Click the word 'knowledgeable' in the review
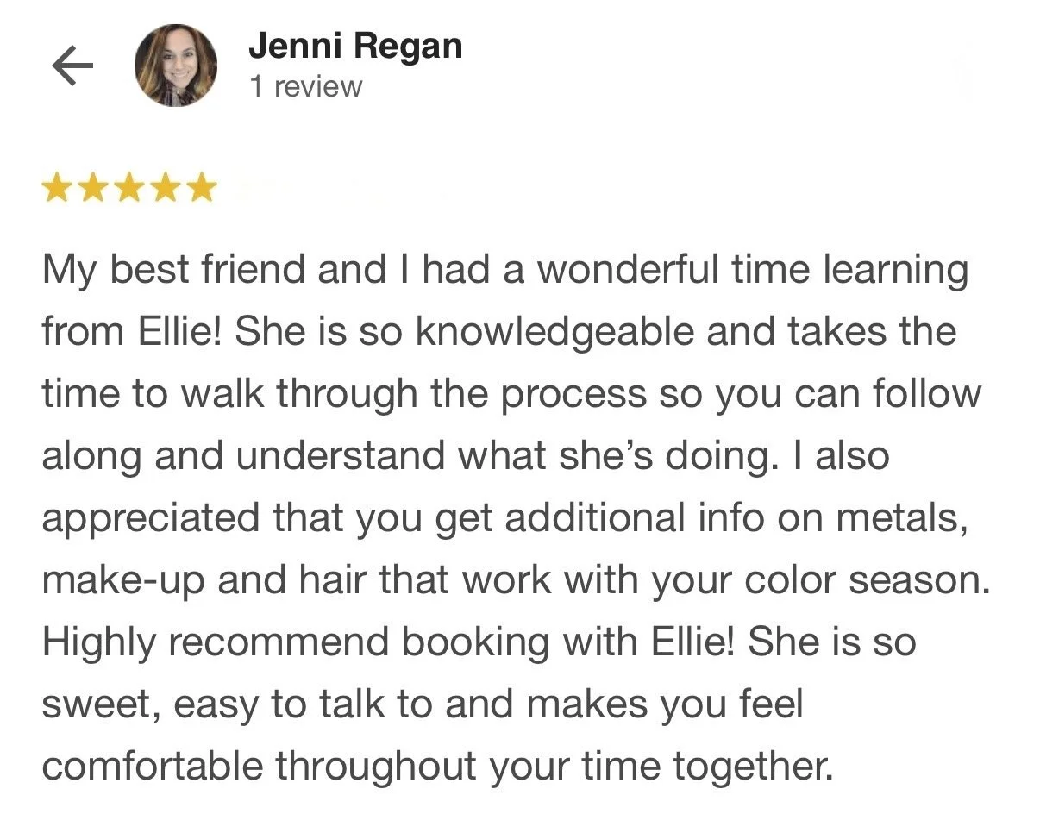Viewport: 1040px width, 839px height. 554,333
